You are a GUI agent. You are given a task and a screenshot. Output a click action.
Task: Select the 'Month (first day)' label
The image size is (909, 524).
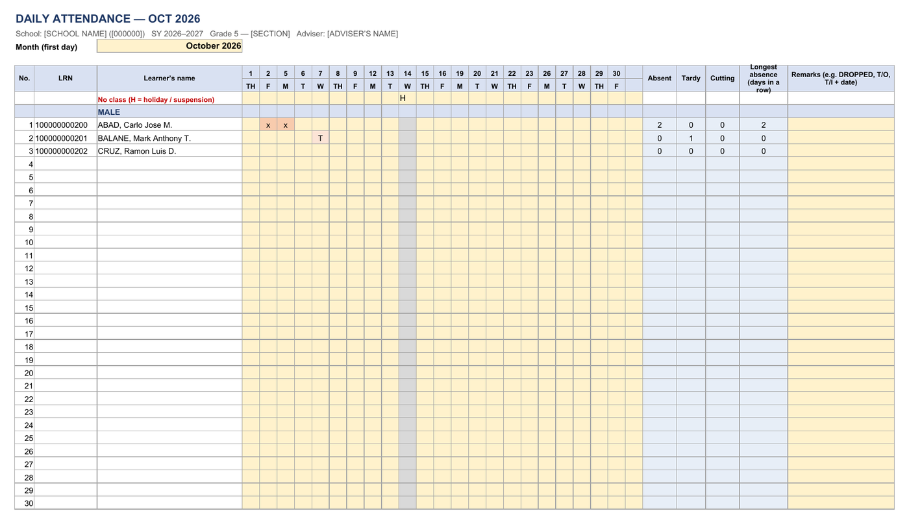(x=46, y=47)
